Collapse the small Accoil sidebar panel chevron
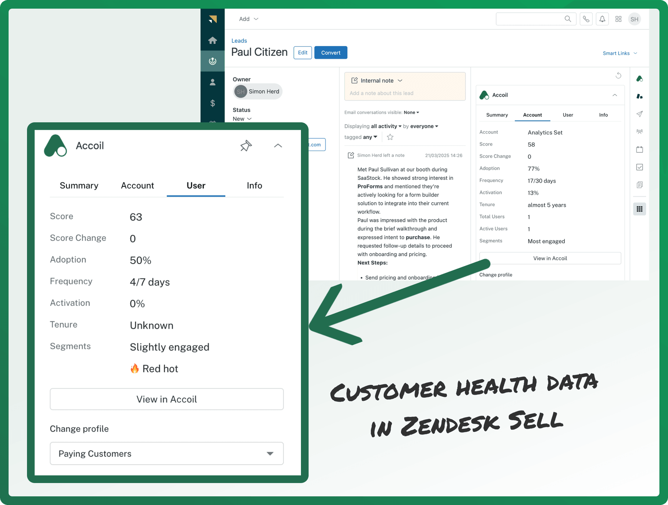 coord(615,95)
